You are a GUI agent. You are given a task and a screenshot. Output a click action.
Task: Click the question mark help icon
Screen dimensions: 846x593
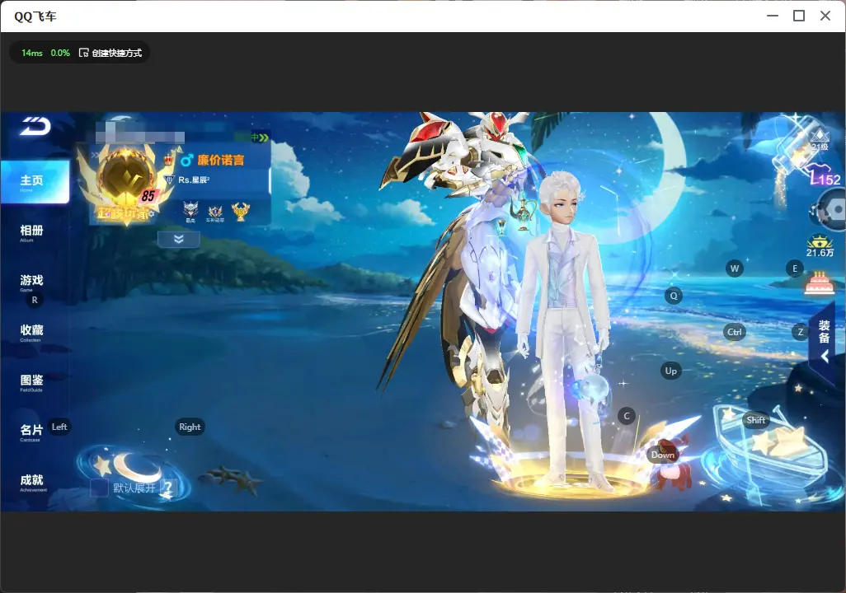click(x=168, y=488)
